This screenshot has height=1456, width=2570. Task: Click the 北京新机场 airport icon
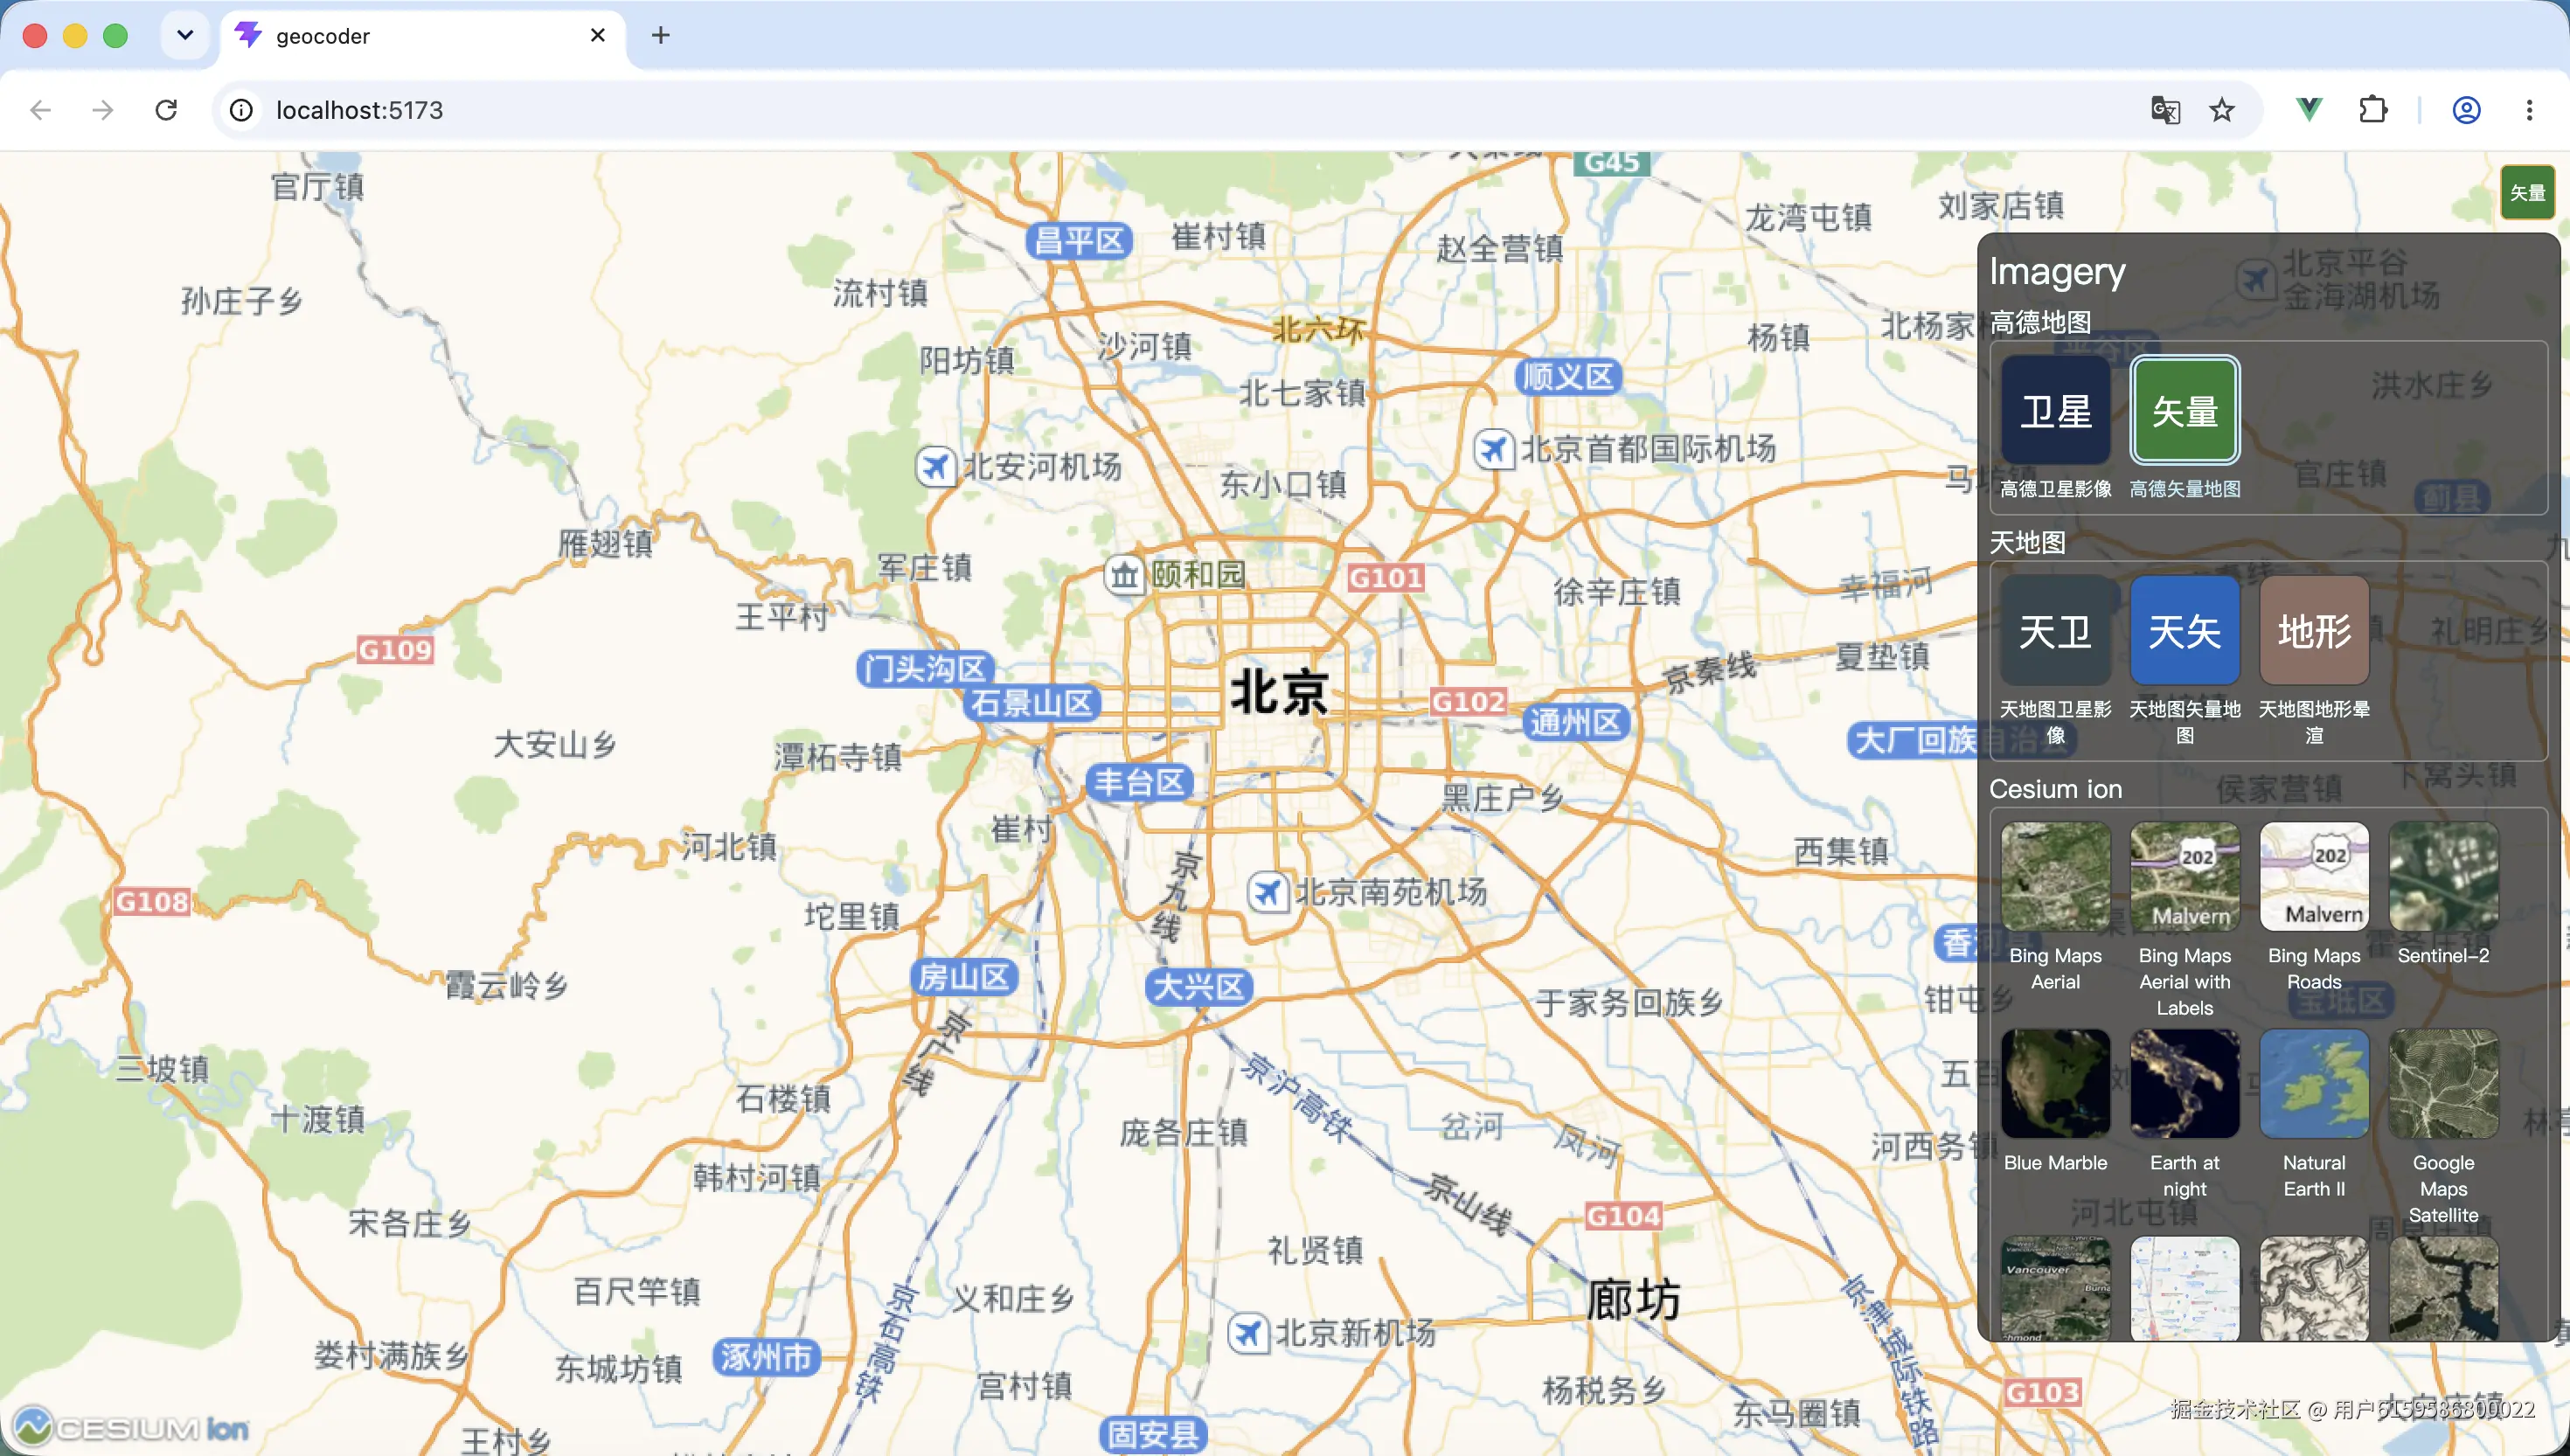click(x=1248, y=1333)
